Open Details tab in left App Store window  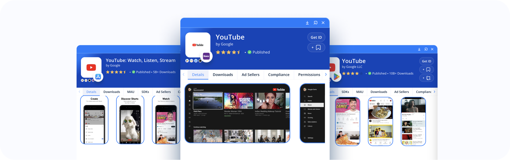pyautogui.click(x=91, y=92)
